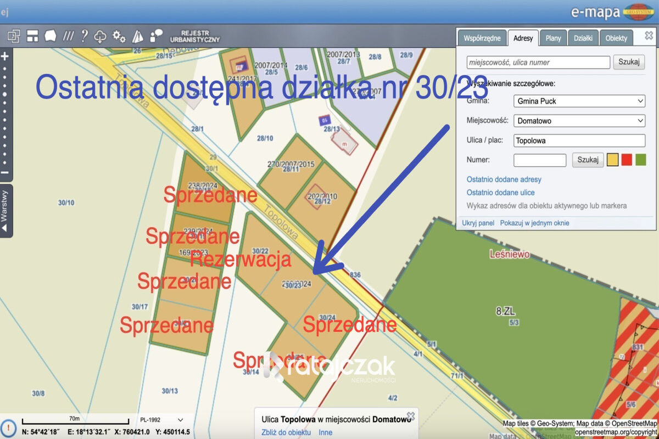Close the Ulica Topolowa popup
Viewport: 659px width, 439px height.
pos(410,415)
